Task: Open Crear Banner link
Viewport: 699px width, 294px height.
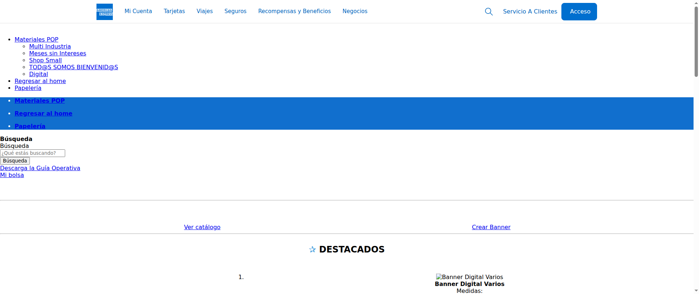Action: 491,227
